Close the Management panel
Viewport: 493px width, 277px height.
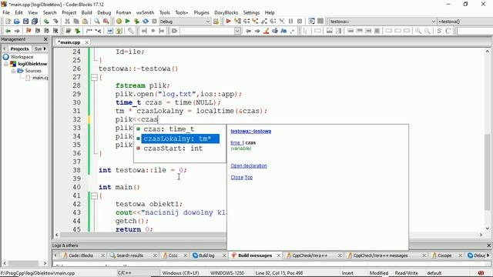pos(45,39)
